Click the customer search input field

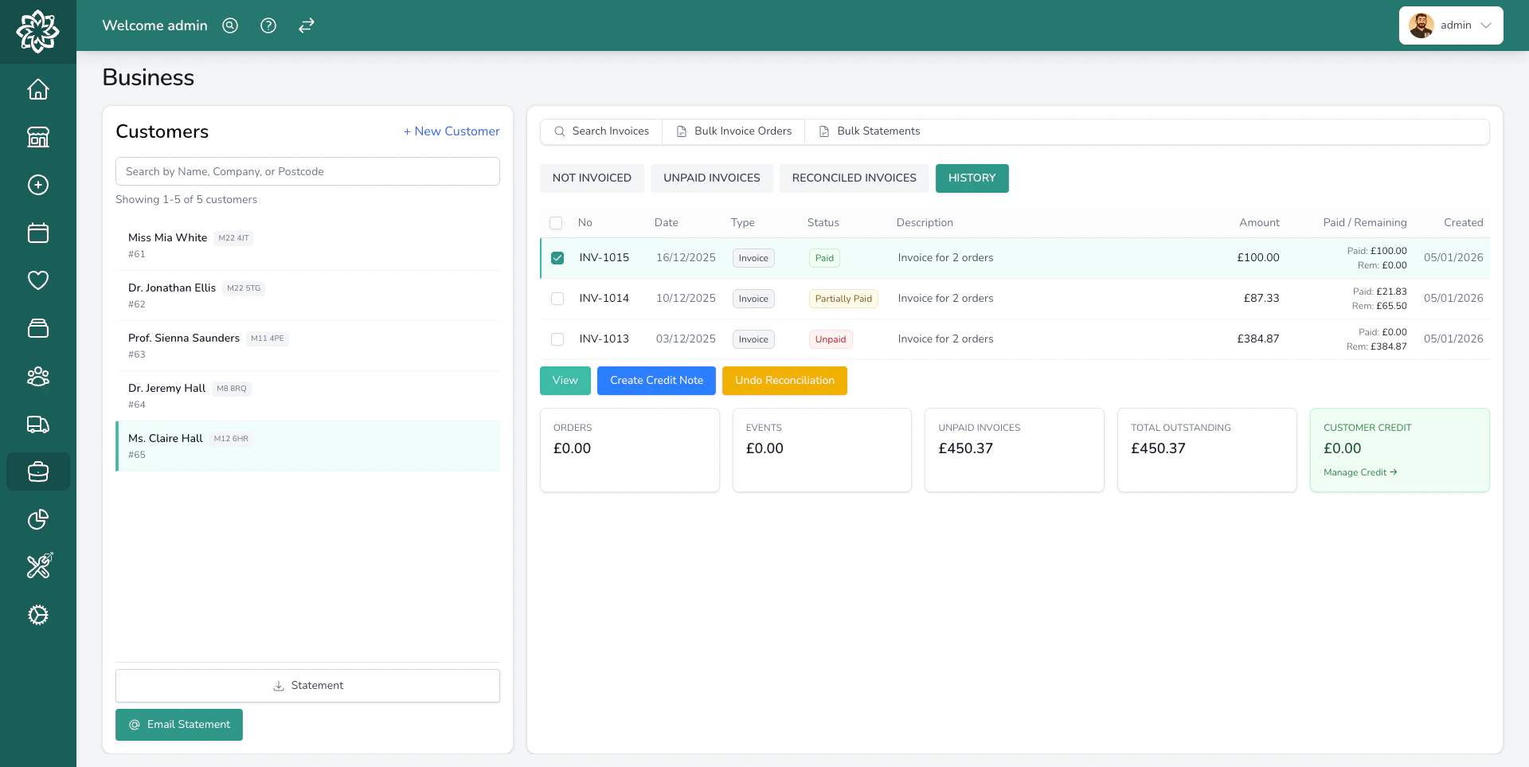(x=307, y=170)
